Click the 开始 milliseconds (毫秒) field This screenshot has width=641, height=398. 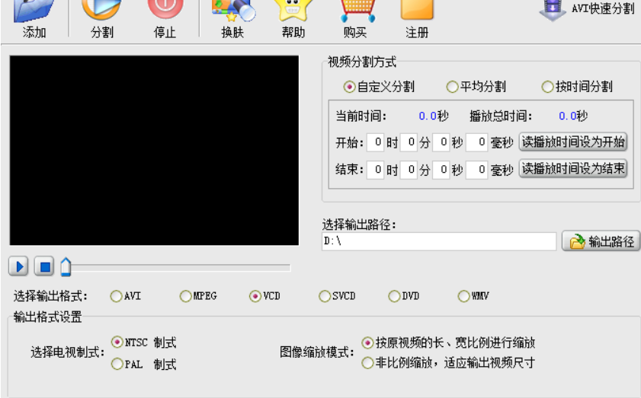point(476,142)
